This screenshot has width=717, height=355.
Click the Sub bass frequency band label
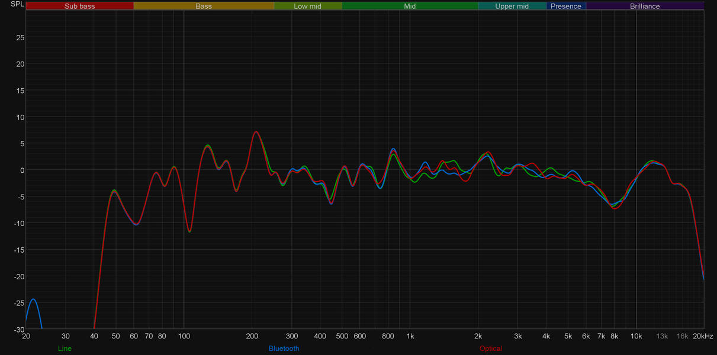(79, 7)
